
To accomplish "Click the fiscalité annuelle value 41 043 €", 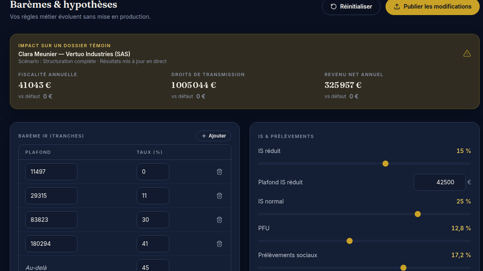I will (35, 85).
